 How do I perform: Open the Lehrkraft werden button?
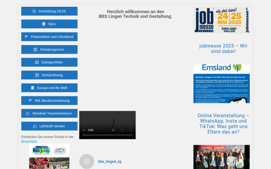pos(49,126)
